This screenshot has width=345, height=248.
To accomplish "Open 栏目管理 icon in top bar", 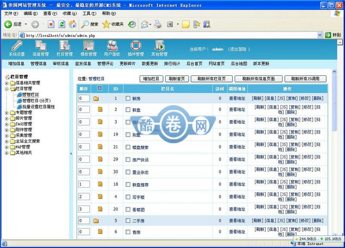I will 64,46.
